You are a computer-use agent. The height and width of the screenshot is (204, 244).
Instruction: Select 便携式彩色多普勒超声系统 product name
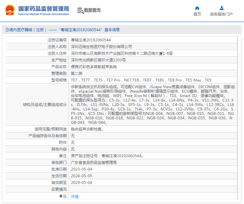(x=94, y=67)
